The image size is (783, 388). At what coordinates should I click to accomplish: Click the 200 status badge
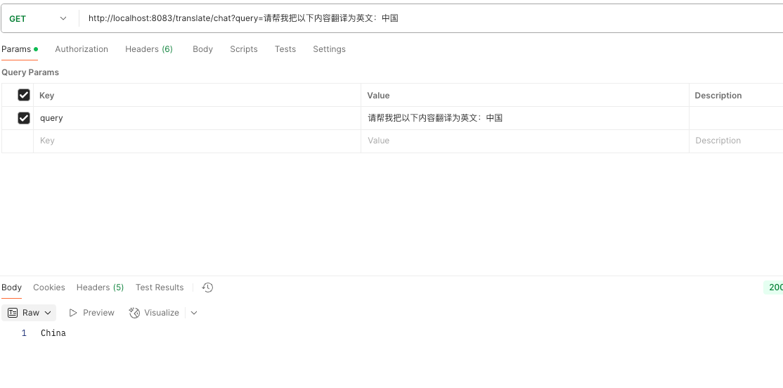click(775, 287)
